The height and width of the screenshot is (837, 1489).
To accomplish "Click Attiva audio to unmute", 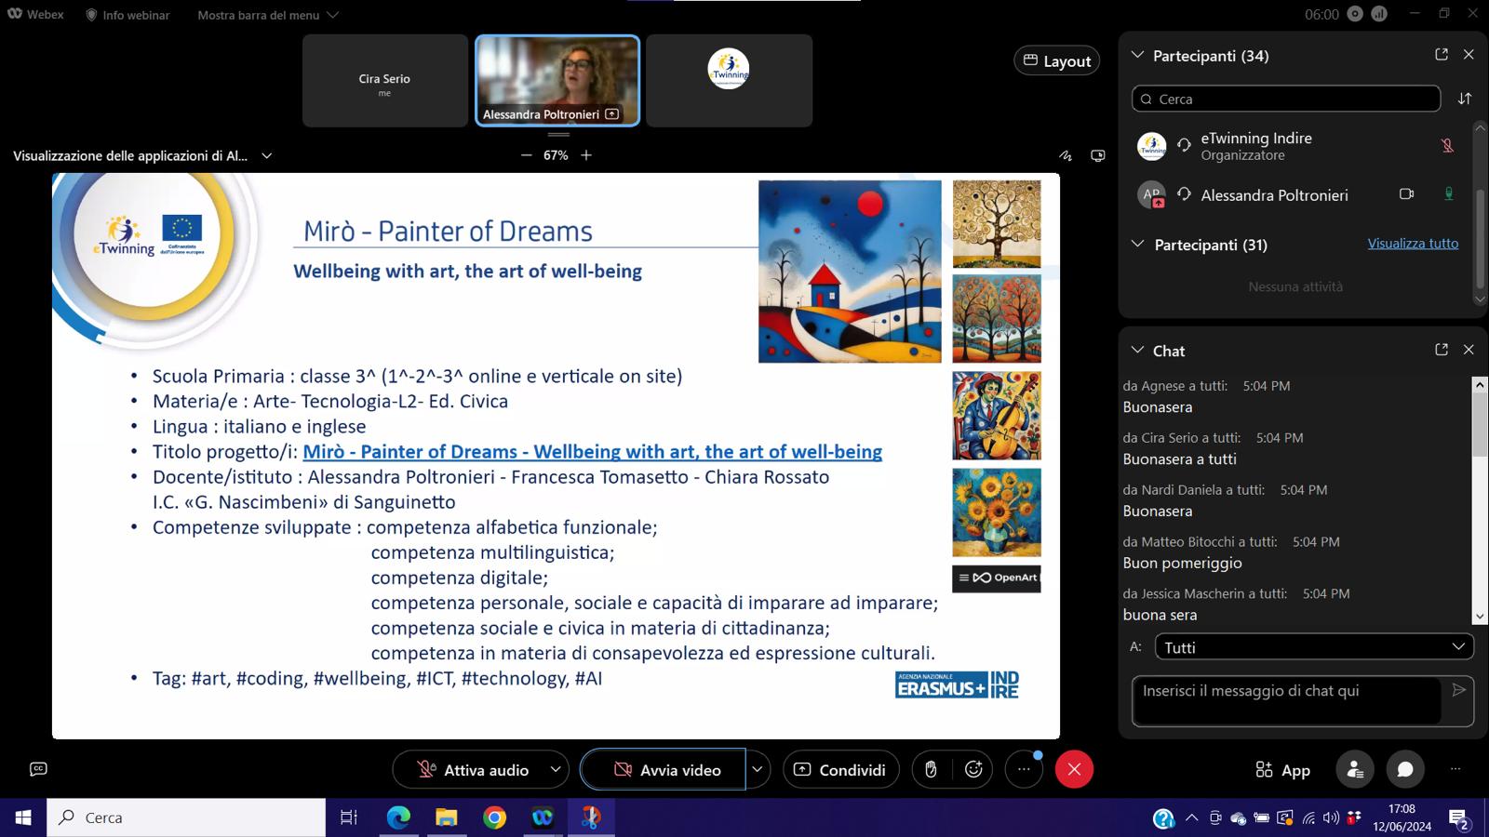I will coord(473,770).
